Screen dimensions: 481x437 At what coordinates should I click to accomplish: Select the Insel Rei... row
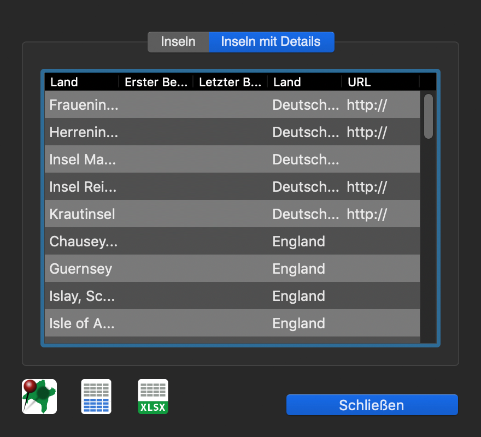click(x=232, y=186)
